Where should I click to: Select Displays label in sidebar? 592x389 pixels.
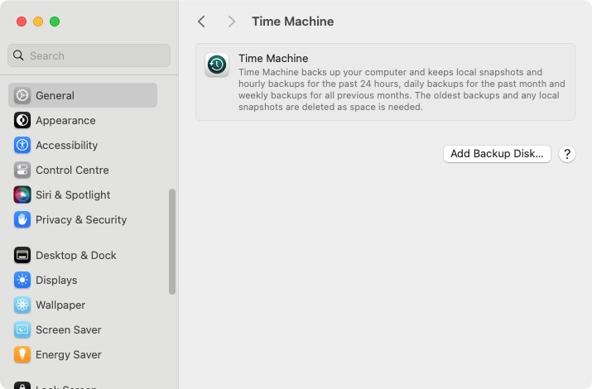pyautogui.click(x=56, y=281)
